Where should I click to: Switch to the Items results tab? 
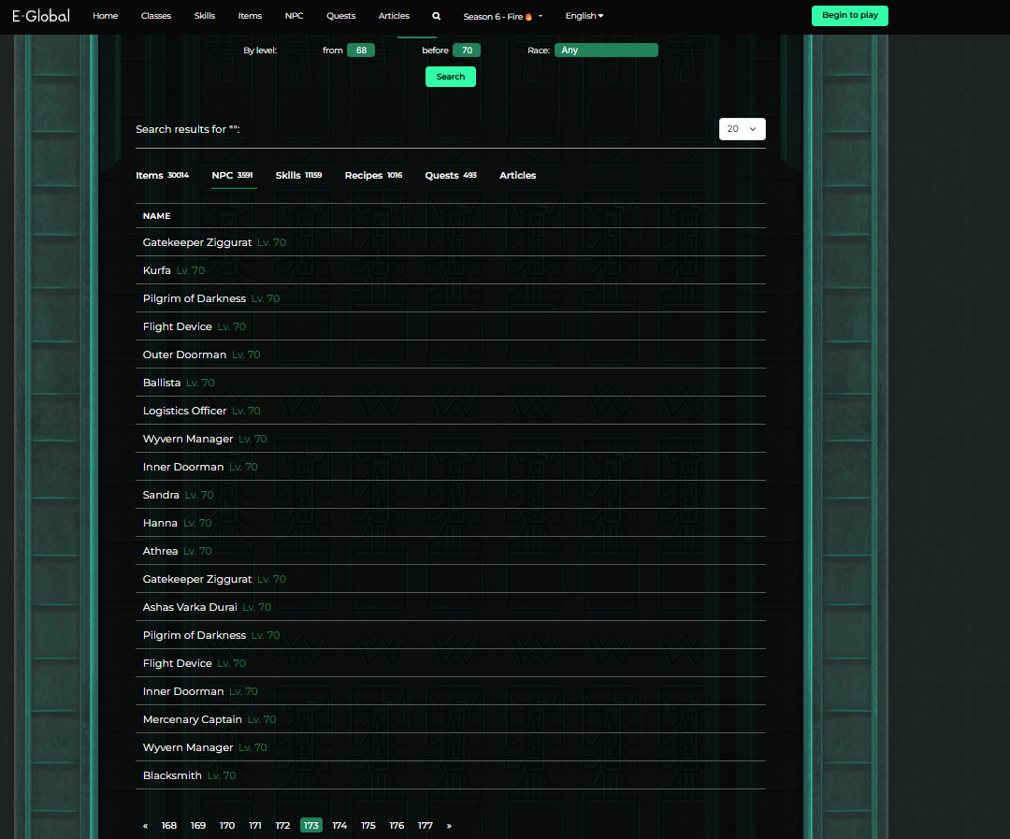150,176
